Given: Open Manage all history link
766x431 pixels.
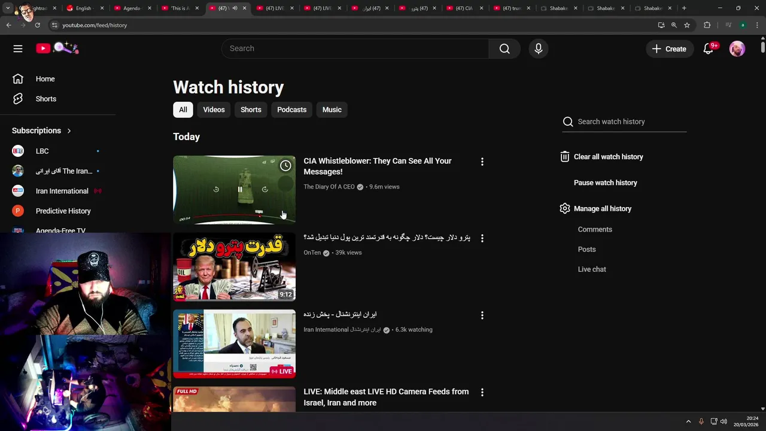Looking at the screenshot, I should pyautogui.click(x=602, y=208).
